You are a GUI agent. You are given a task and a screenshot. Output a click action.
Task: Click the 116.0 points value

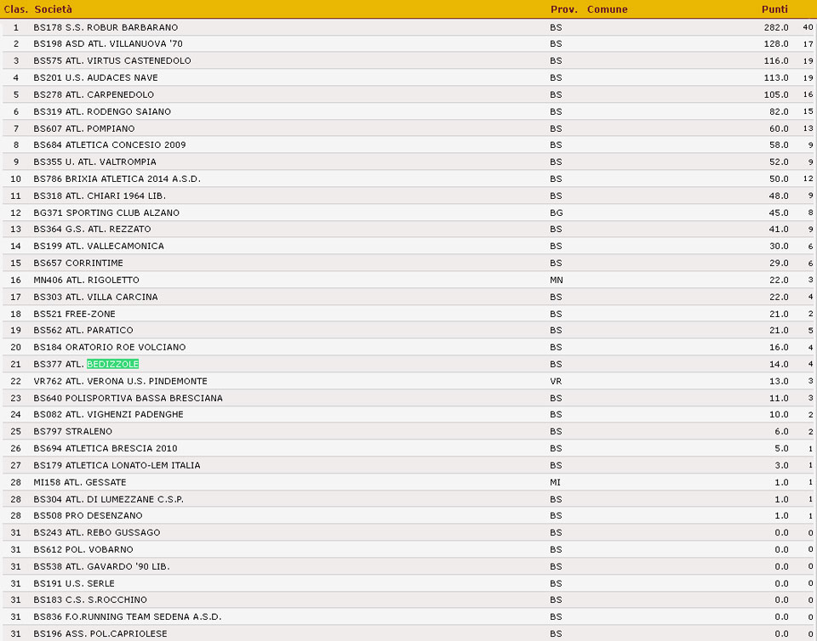tap(776, 61)
